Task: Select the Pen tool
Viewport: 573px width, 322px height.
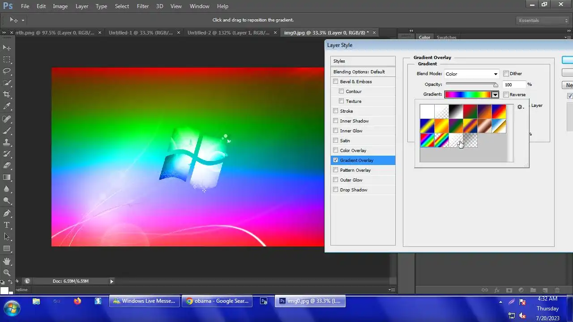Action: tap(7, 213)
